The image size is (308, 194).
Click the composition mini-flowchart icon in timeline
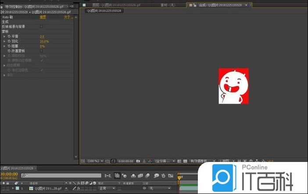click(x=118, y=175)
